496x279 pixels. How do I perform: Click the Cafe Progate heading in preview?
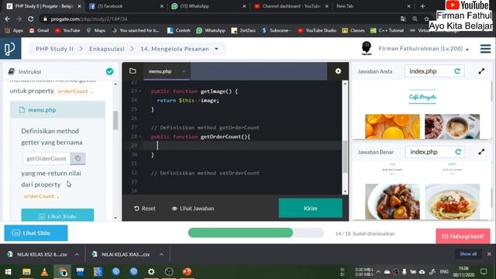point(422,97)
